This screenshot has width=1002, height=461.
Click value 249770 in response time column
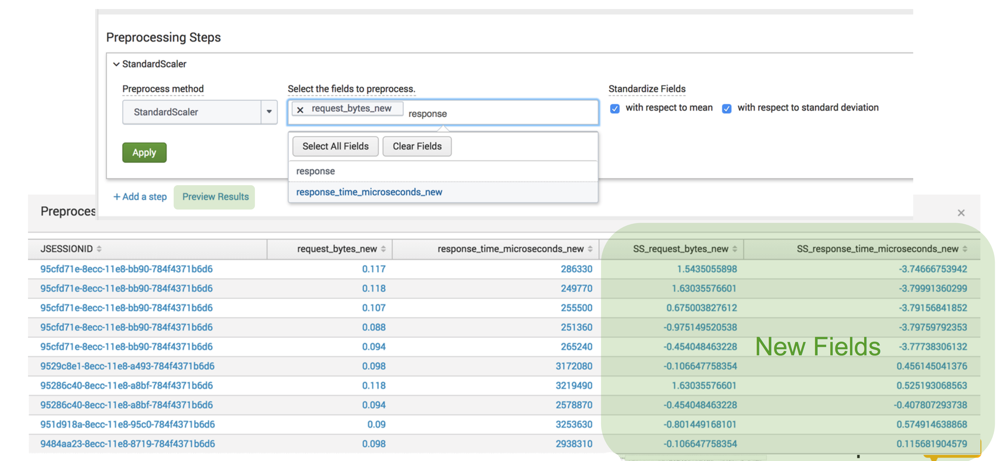pyautogui.click(x=576, y=288)
